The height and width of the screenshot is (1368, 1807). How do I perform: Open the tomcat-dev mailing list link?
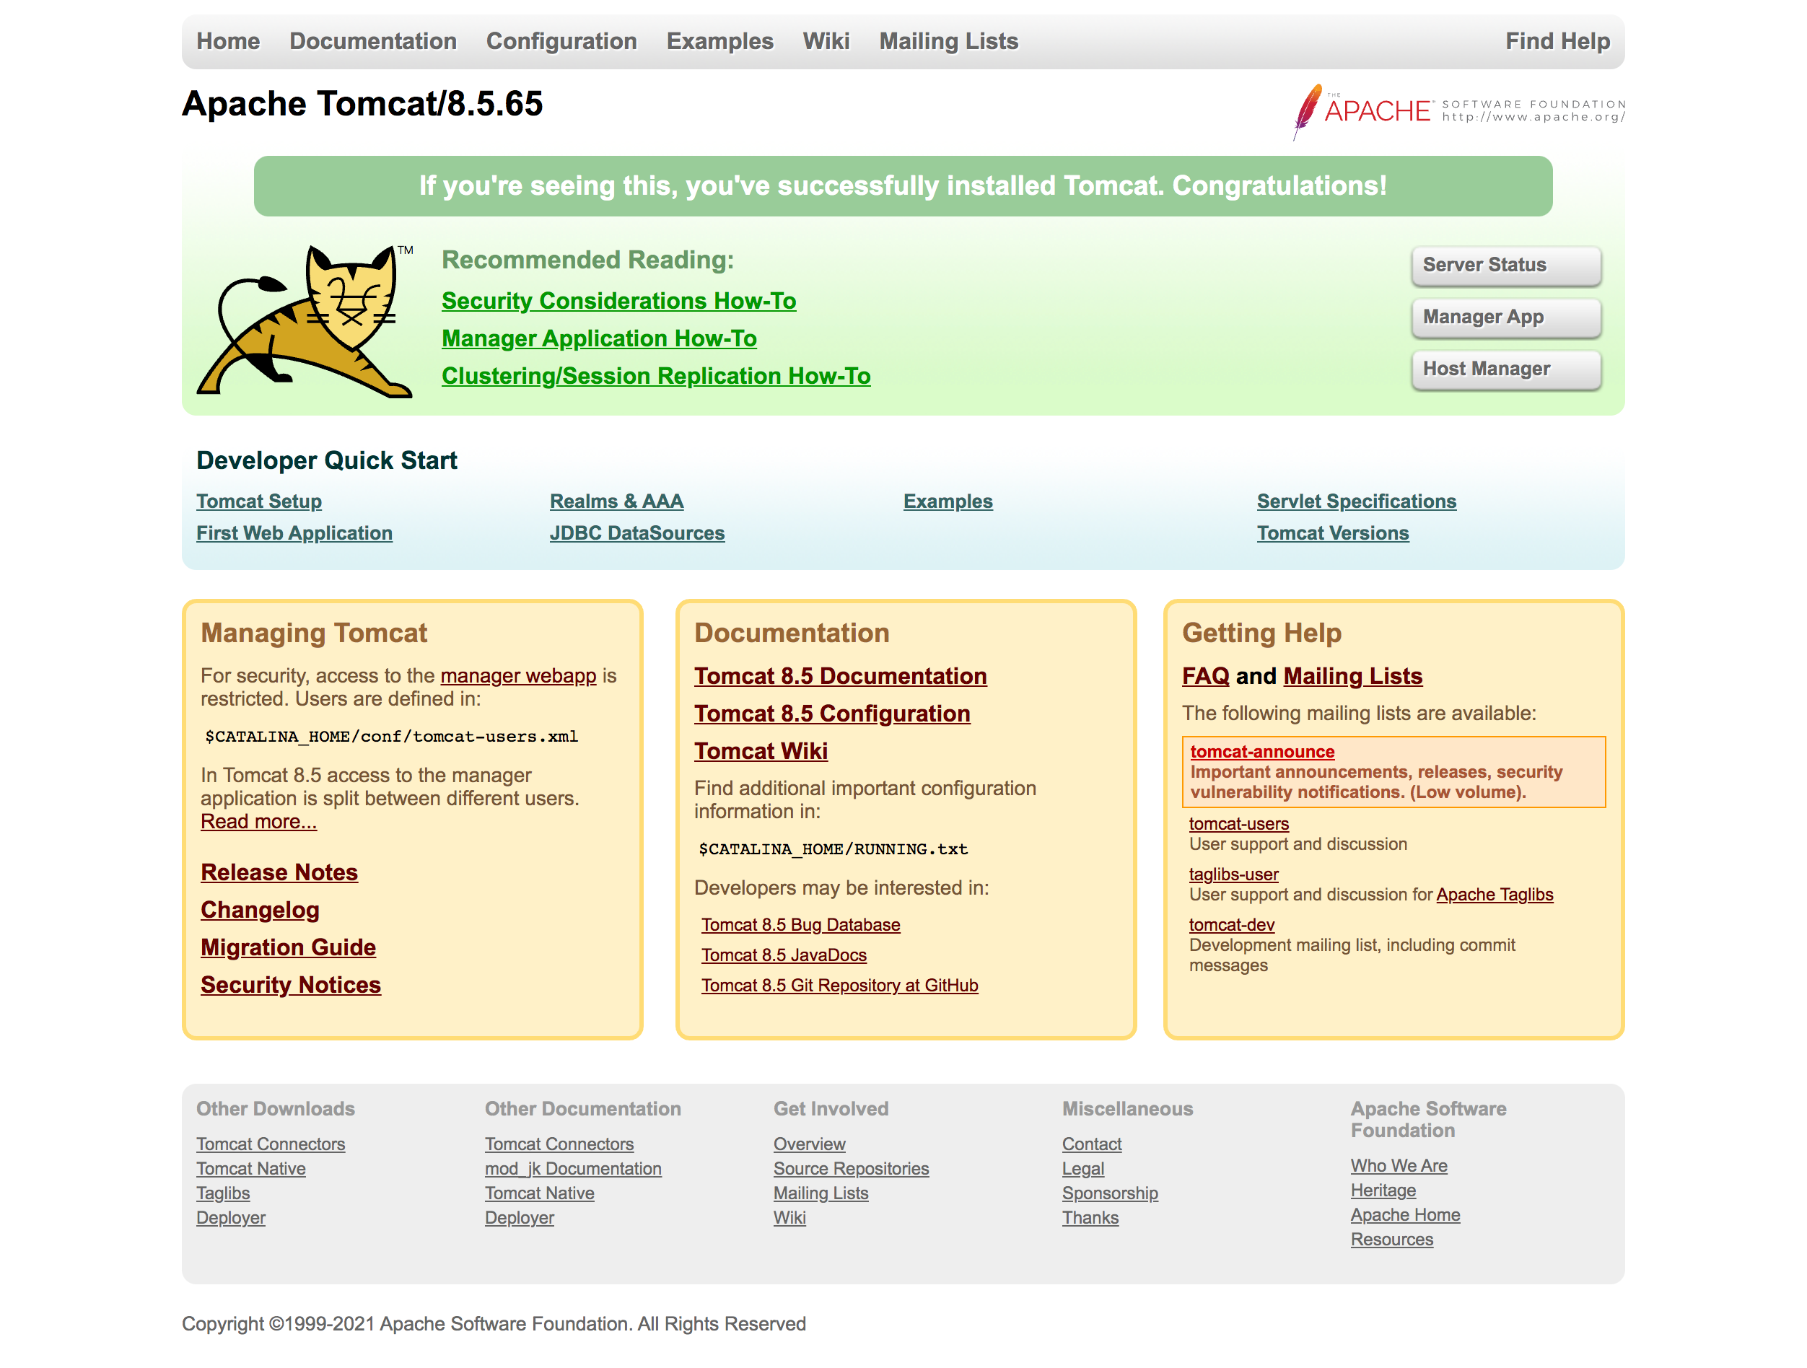(x=1231, y=924)
